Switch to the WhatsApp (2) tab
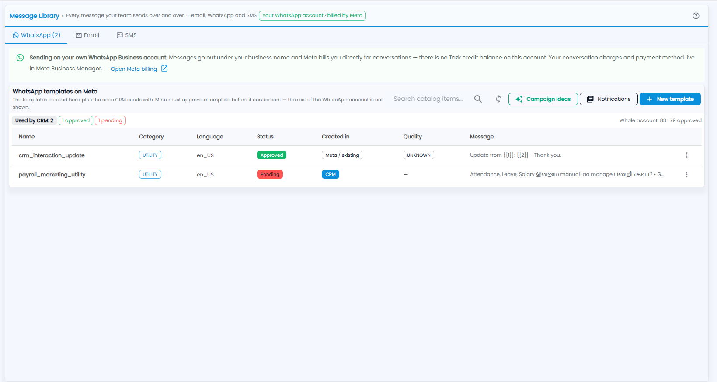Image resolution: width=717 pixels, height=382 pixels. 36,35
